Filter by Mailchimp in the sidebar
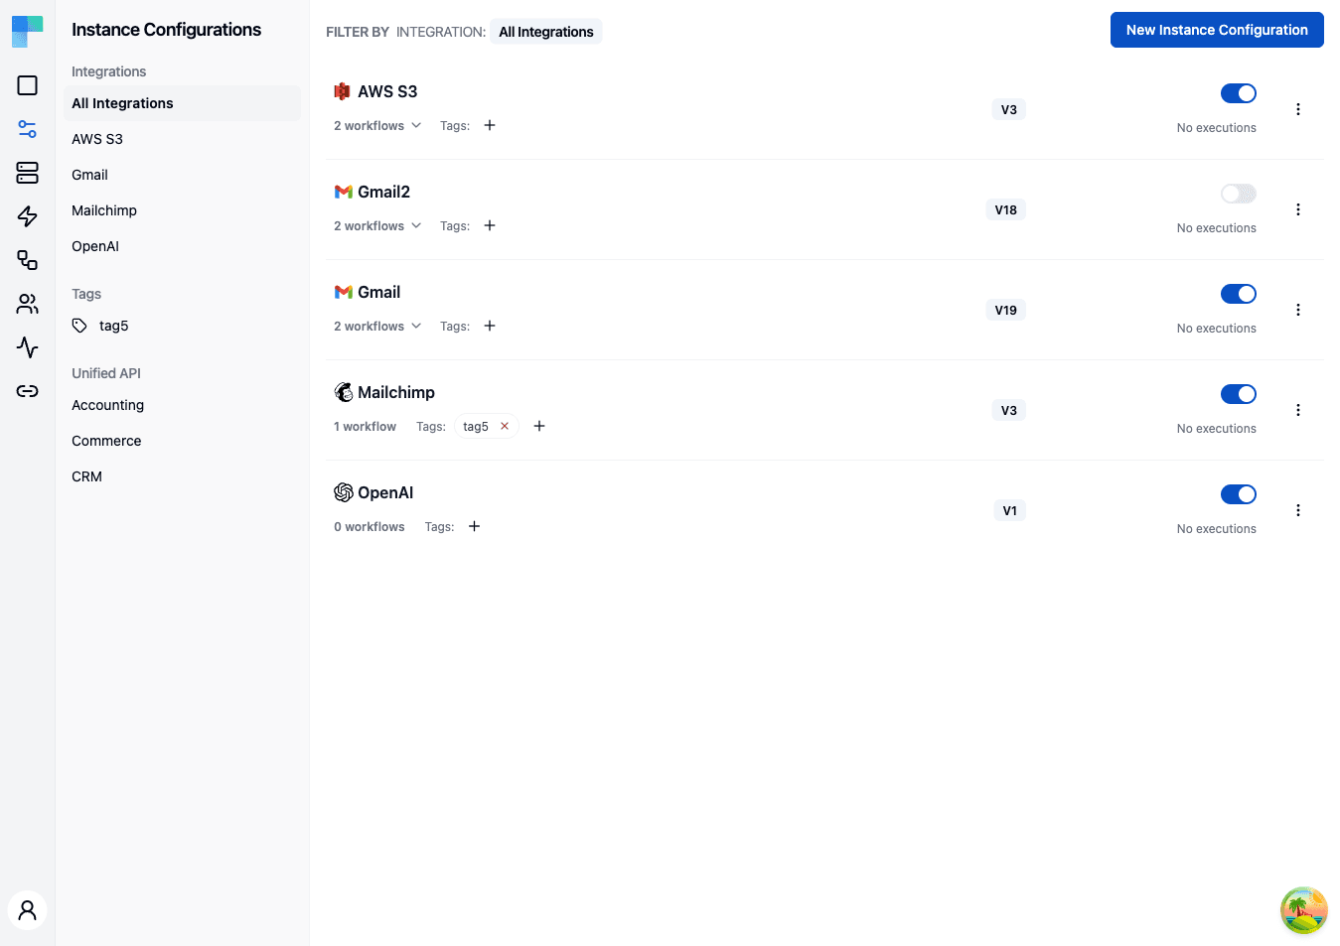 [x=182, y=210]
